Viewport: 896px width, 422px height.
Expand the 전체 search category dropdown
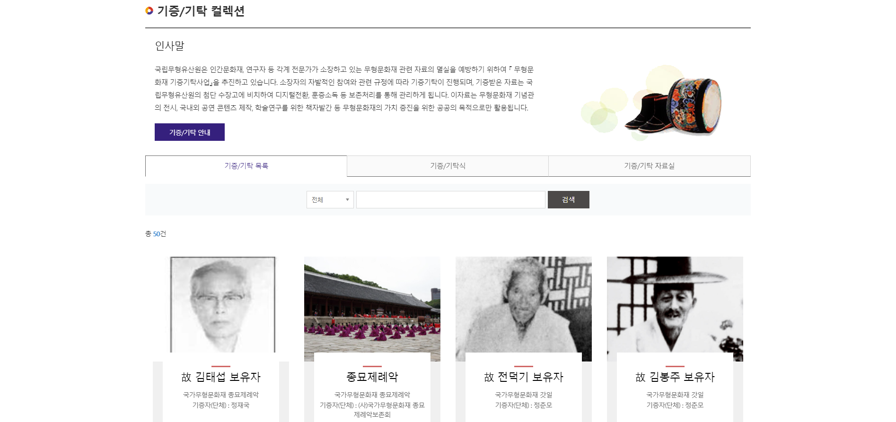330,200
